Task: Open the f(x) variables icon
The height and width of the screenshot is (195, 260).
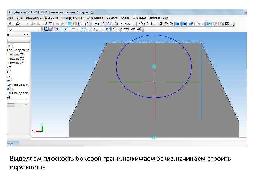Action: (80, 24)
